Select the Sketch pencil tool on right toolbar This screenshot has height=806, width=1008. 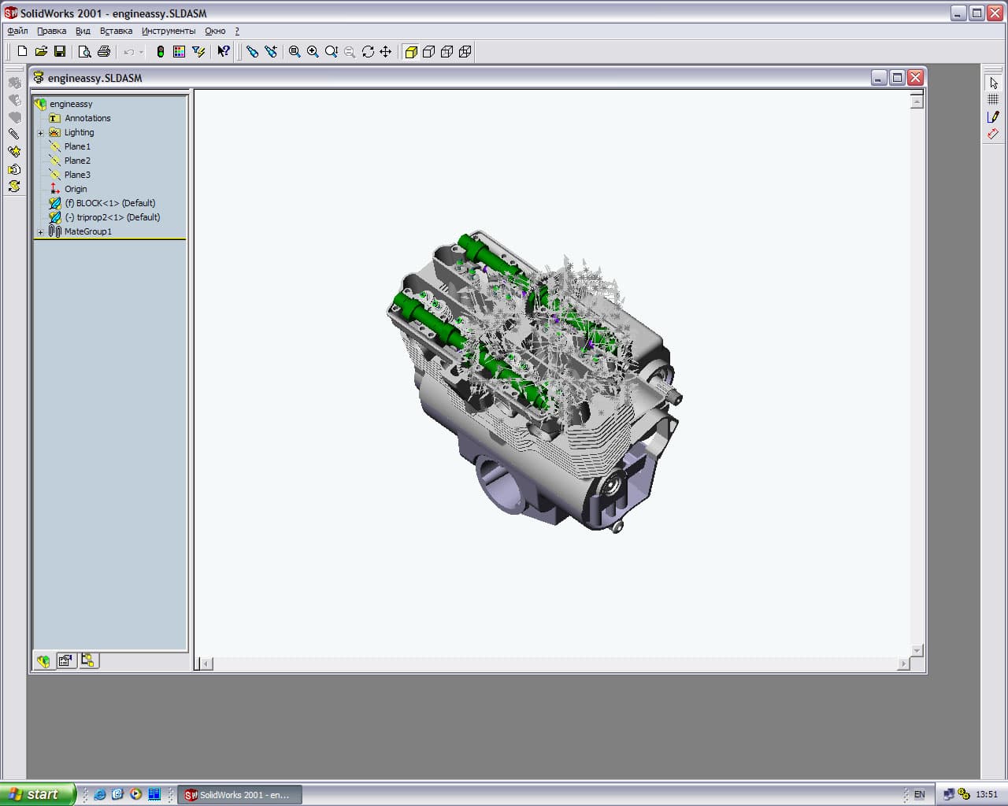pos(993,116)
